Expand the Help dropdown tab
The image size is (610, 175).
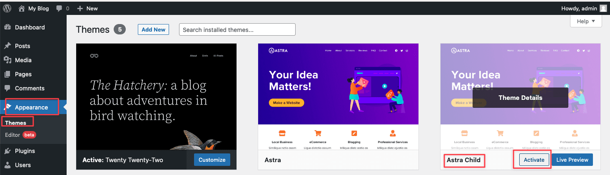[x=586, y=21]
